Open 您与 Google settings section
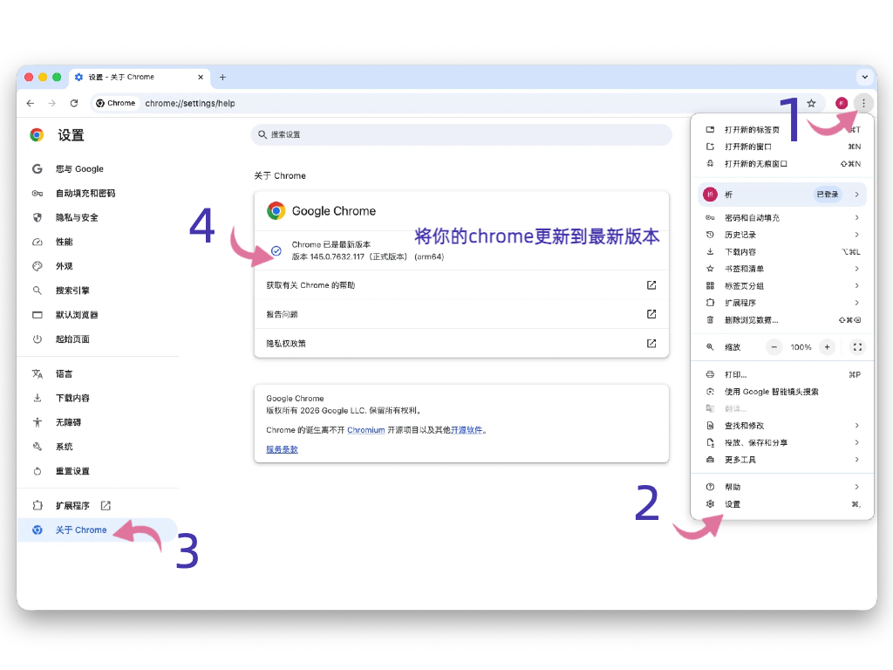This screenshot has height=670, width=893. click(78, 168)
